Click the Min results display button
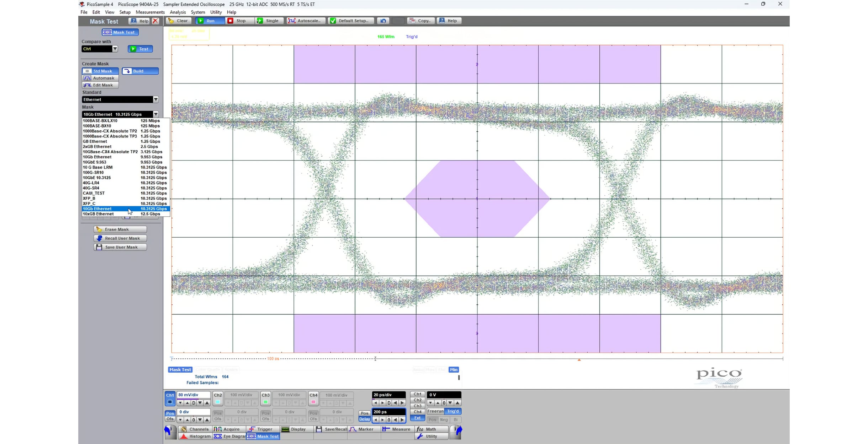The image size is (868, 444). [x=454, y=370]
